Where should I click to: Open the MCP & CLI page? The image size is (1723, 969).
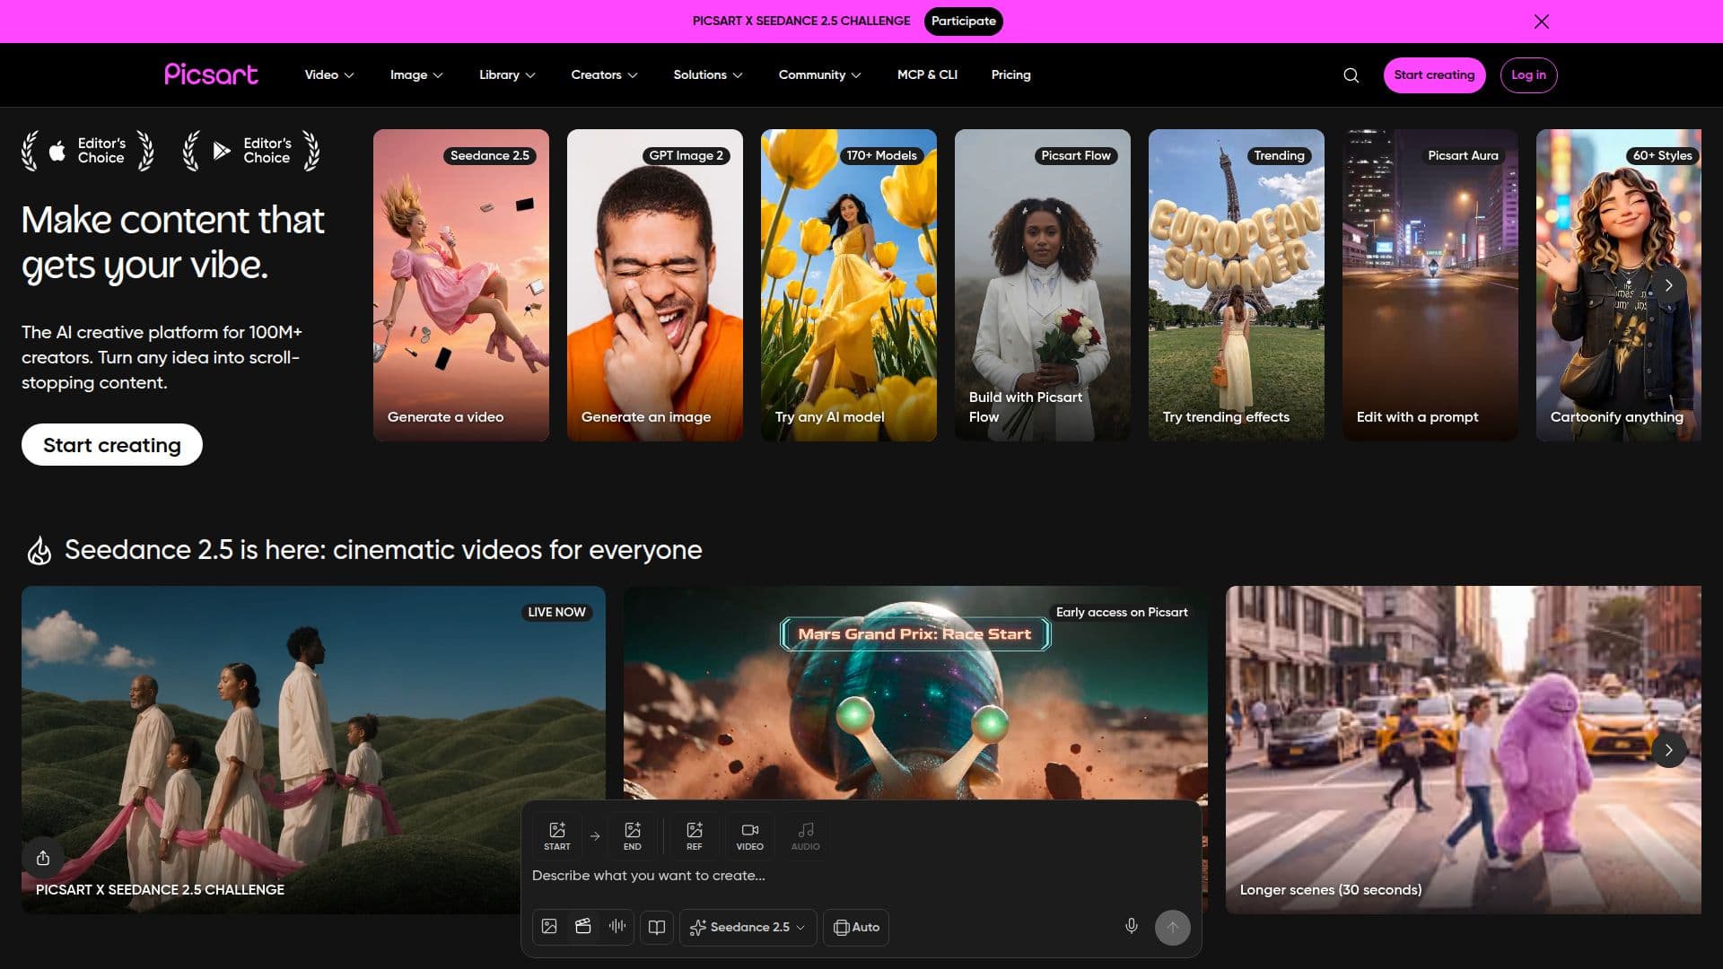coord(927,74)
